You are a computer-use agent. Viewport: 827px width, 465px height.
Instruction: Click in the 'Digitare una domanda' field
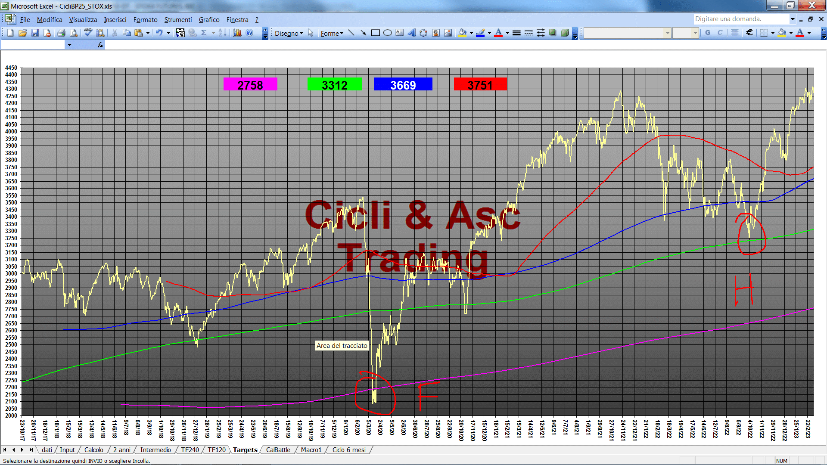tap(741, 19)
